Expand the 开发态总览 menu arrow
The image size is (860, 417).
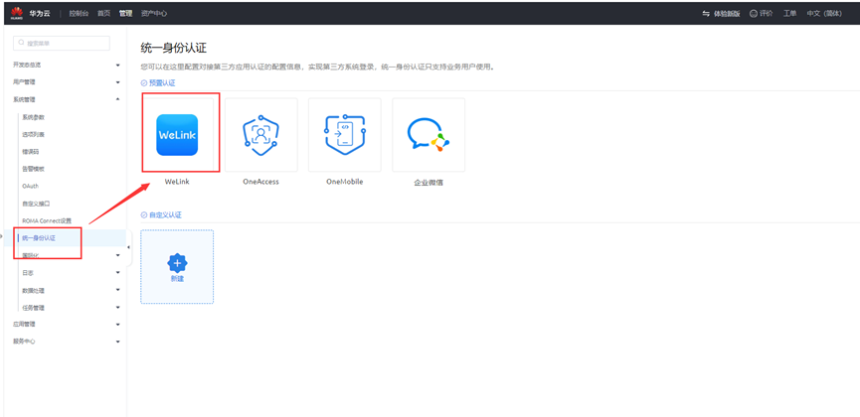point(118,66)
